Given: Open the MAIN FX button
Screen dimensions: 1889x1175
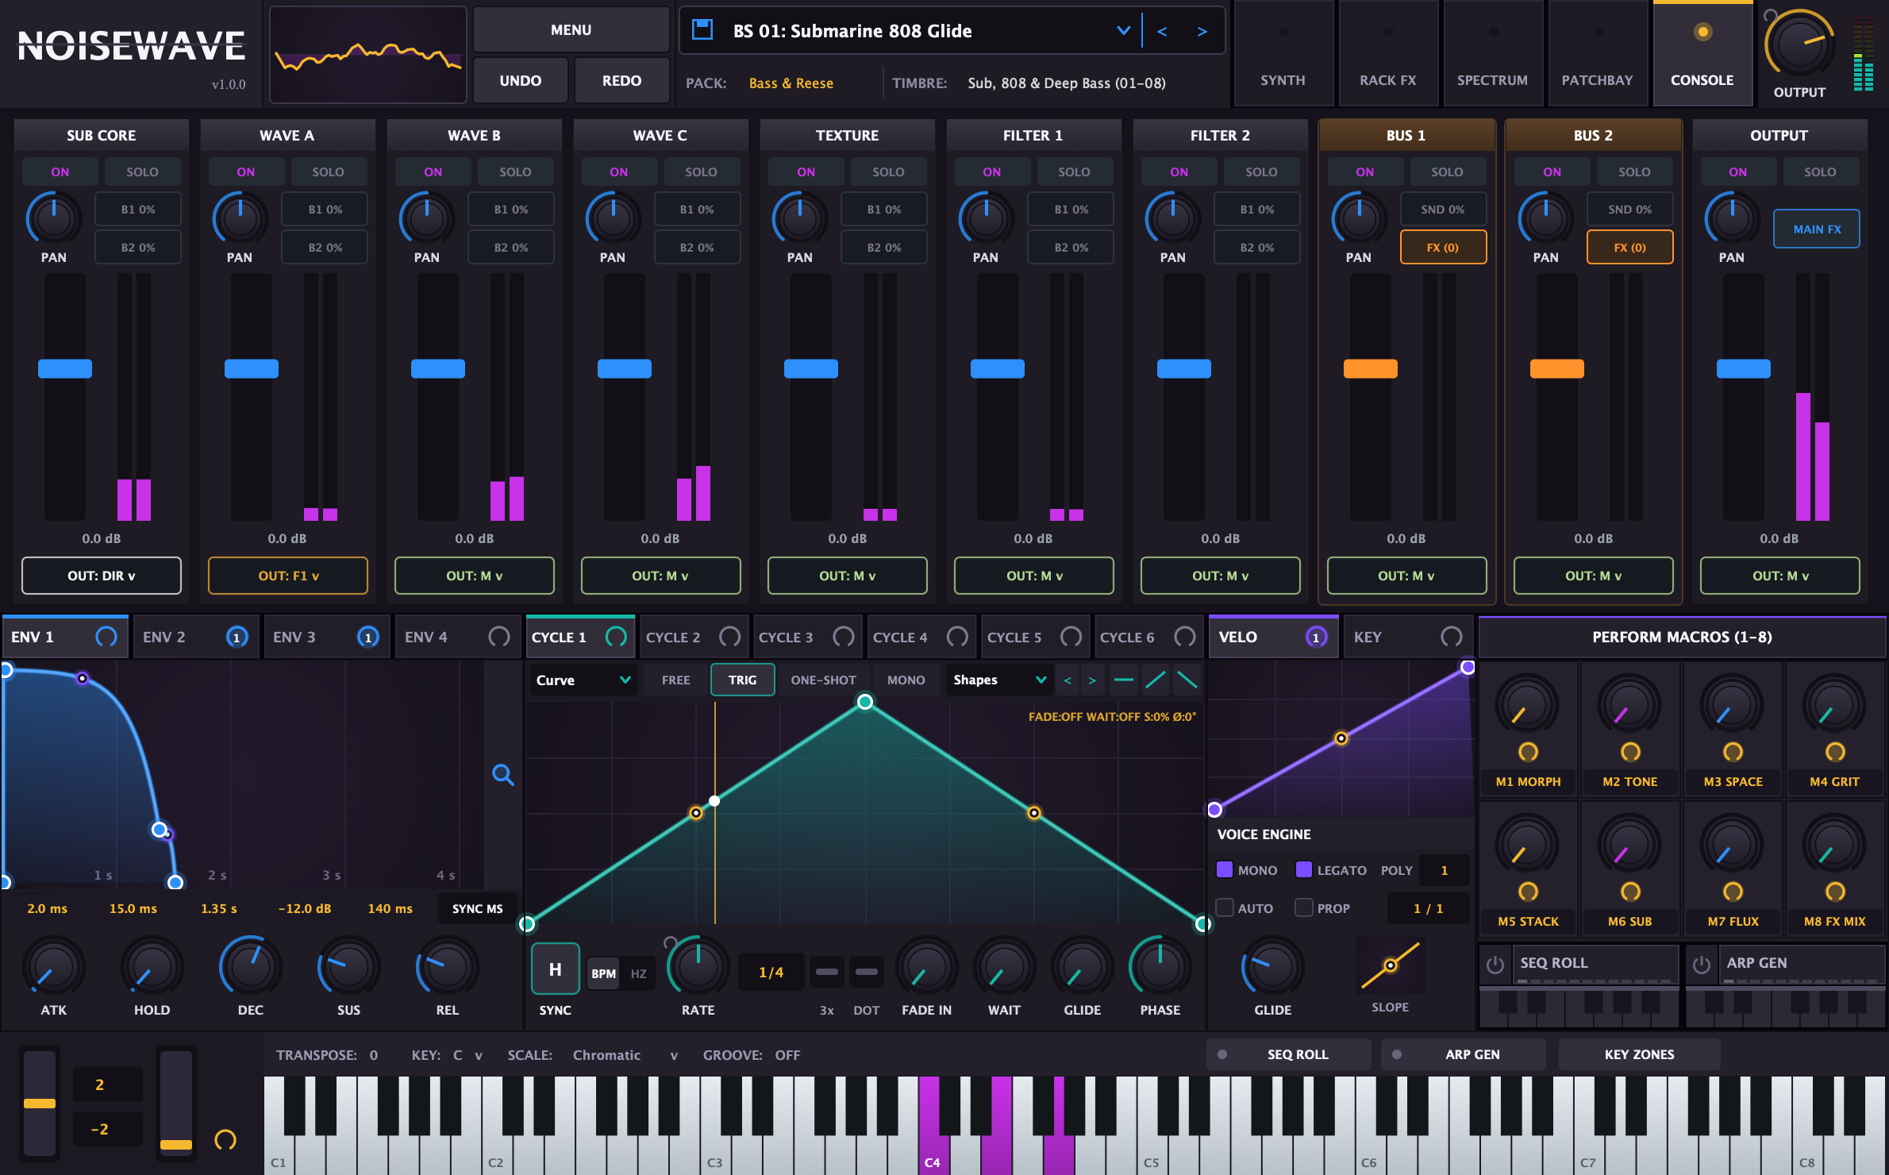Looking at the screenshot, I should (1817, 229).
